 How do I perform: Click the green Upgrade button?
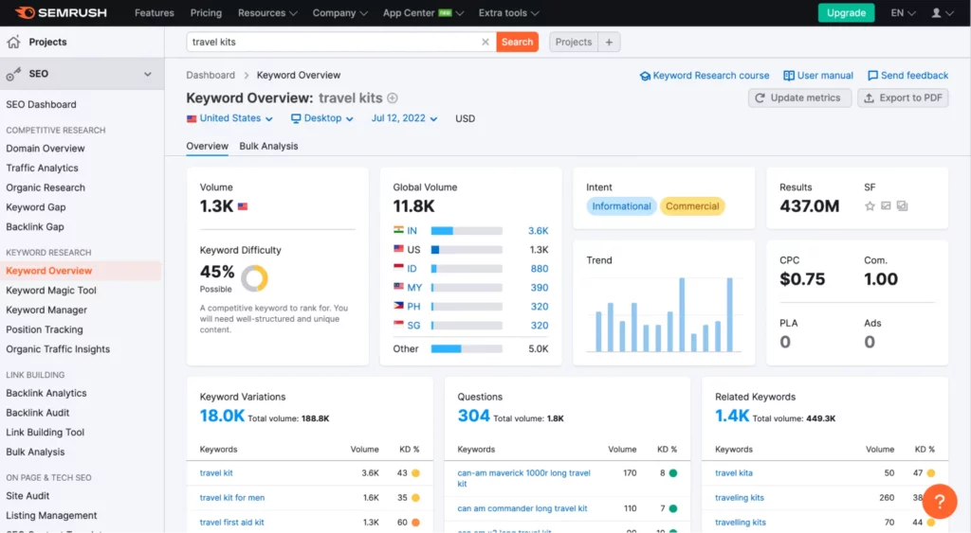(x=846, y=13)
